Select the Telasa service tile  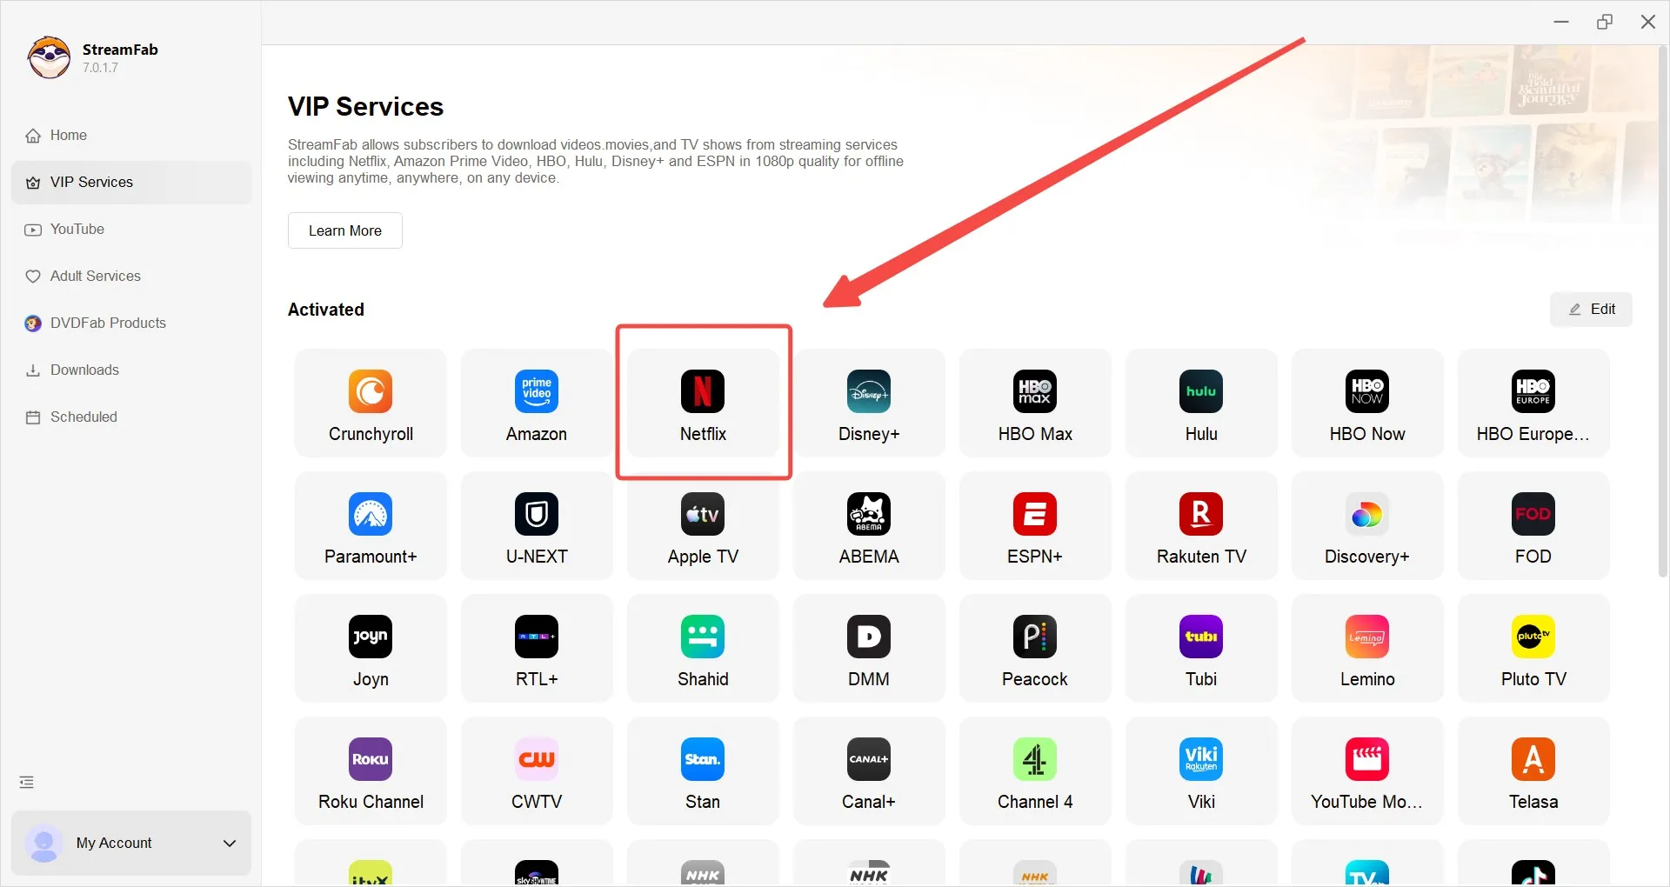click(x=1533, y=771)
